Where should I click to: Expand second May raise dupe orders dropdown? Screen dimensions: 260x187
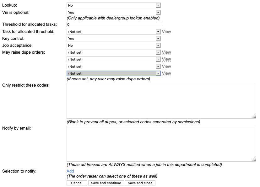coord(113,59)
